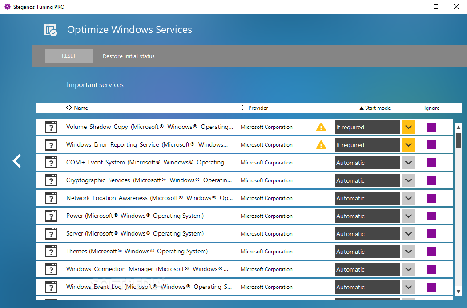Image resolution: width=467 pixels, height=308 pixels.
Task: Click the service icon for Windows Connection Manager
Action: (x=51, y=269)
